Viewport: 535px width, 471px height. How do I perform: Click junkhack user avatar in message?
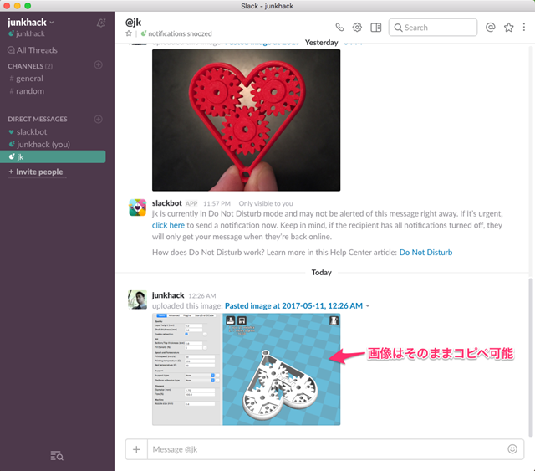pos(137,299)
